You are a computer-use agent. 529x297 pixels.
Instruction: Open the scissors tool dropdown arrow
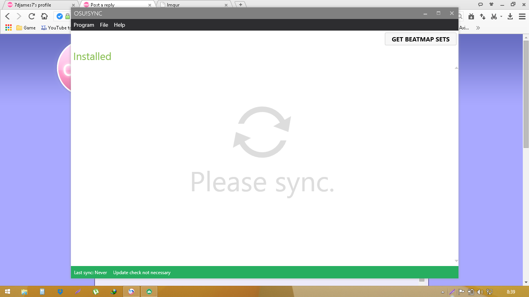click(x=501, y=17)
